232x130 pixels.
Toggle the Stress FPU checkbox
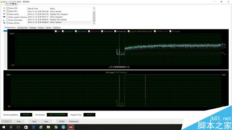tap(7, 11)
